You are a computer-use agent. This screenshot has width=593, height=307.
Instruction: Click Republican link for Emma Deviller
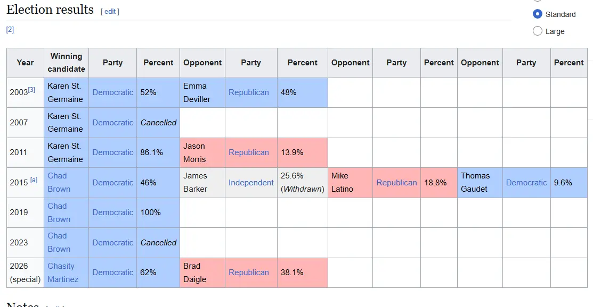[x=249, y=92]
